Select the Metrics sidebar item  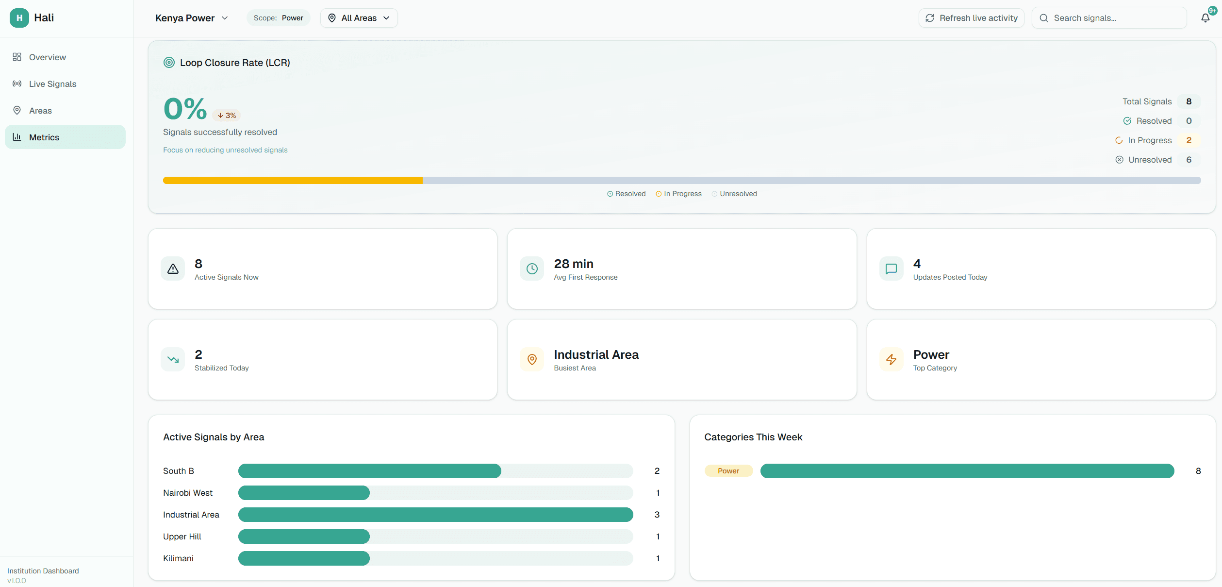point(65,137)
